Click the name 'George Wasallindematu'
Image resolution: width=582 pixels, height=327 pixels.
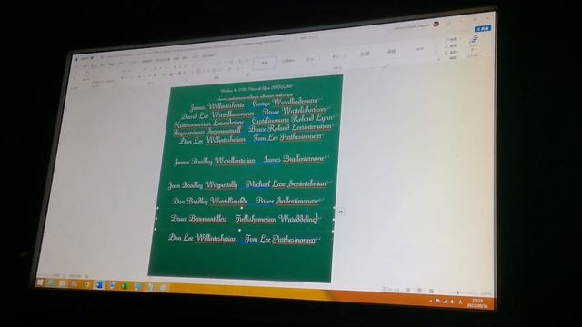click(286, 103)
